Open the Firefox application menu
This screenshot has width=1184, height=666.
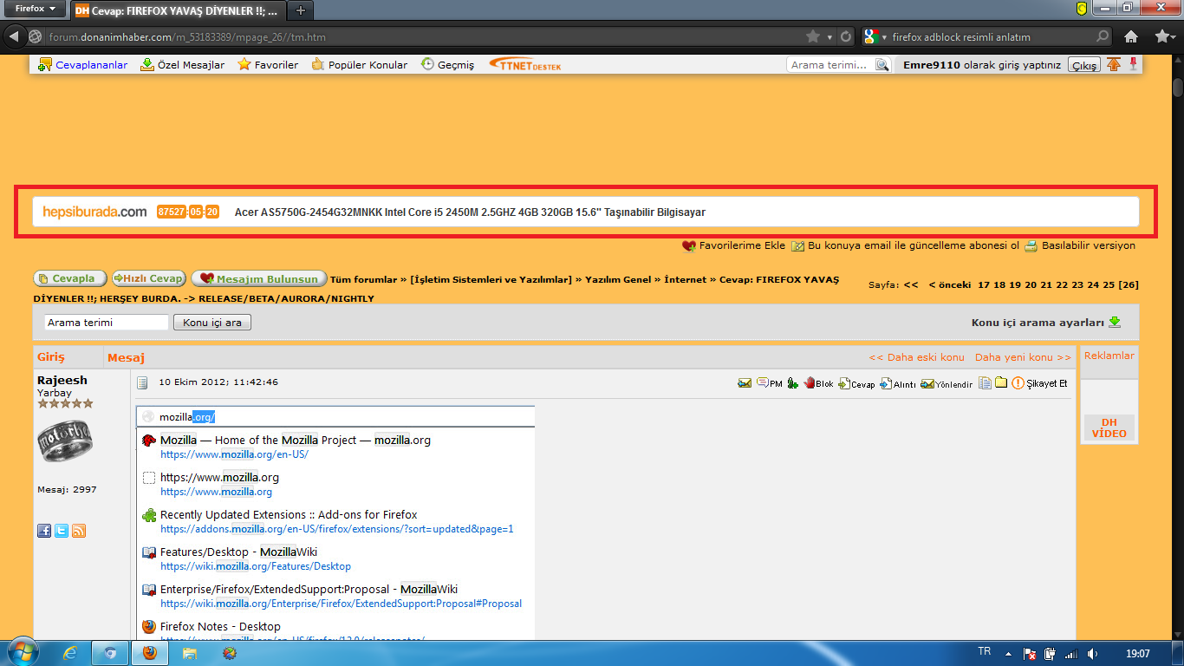tap(36, 9)
